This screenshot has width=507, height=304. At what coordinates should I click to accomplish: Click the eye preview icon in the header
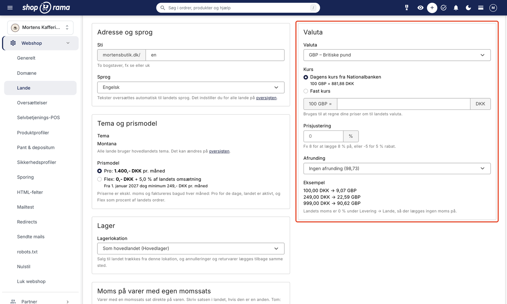coord(420,8)
